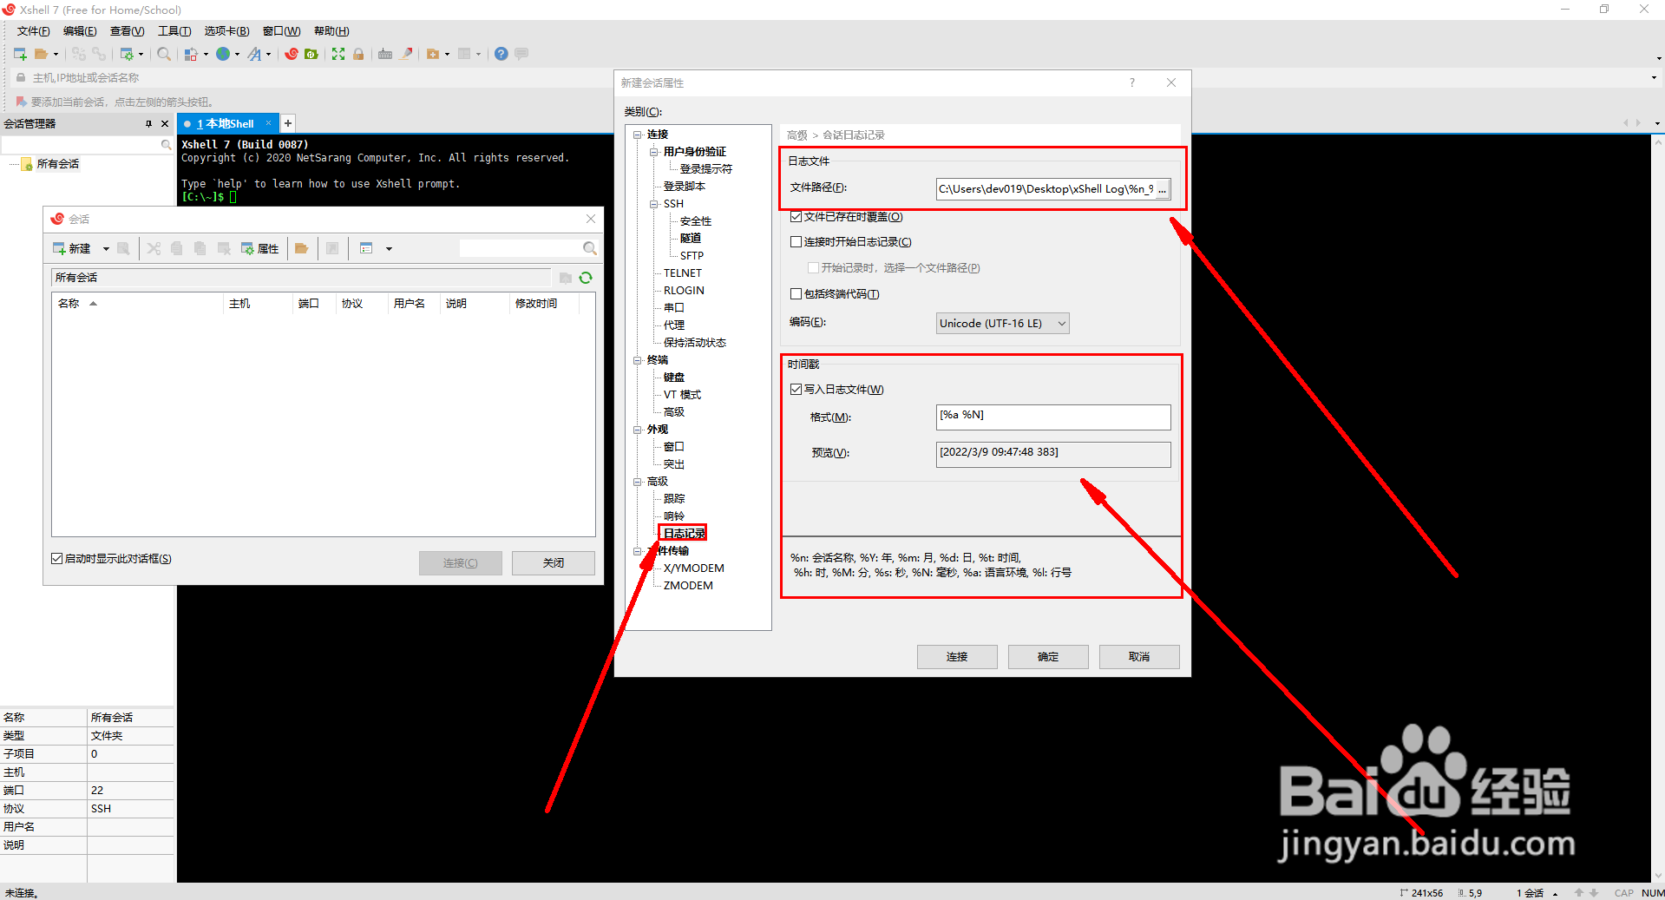This screenshot has height=900, width=1665.
Task: Launch Xftp via the green toolbar icon
Action: tap(311, 54)
